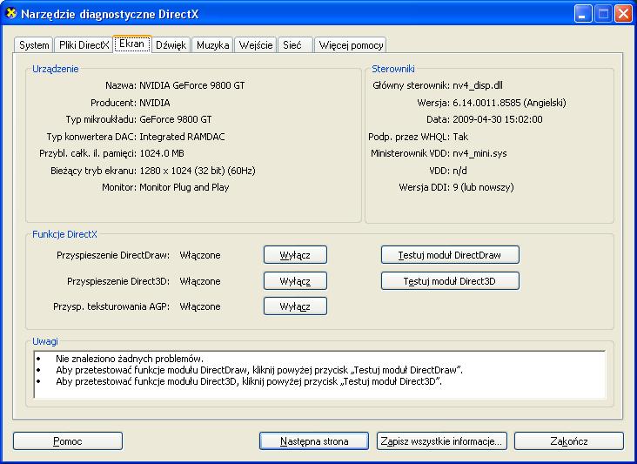Screen dimensions: 637x464
Task: Open the Muzyka tab
Action: (212, 45)
